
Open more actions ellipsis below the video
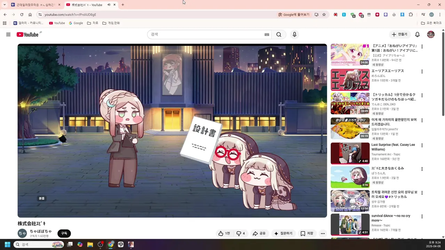(x=323, y=233)
